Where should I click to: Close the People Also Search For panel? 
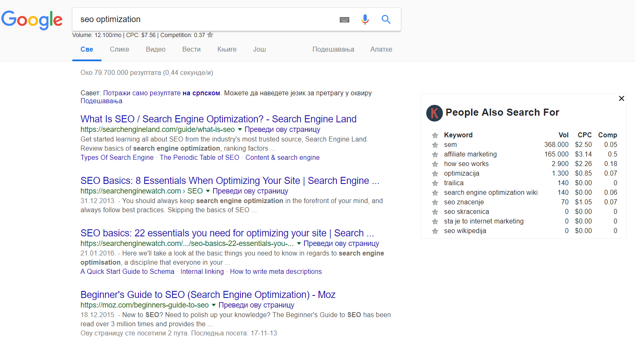coord(621,99)
